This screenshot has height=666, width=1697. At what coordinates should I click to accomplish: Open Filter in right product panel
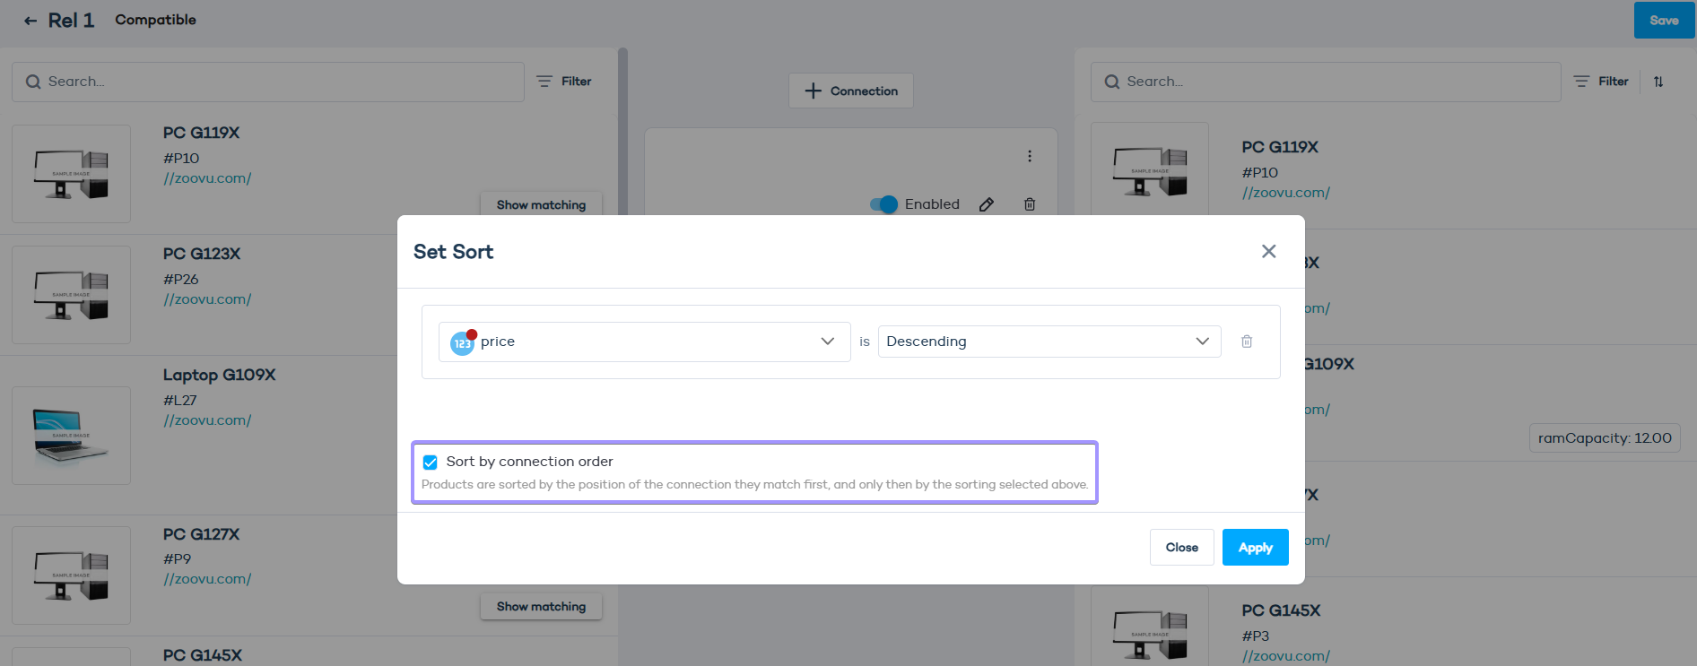tap(1601, 82)
